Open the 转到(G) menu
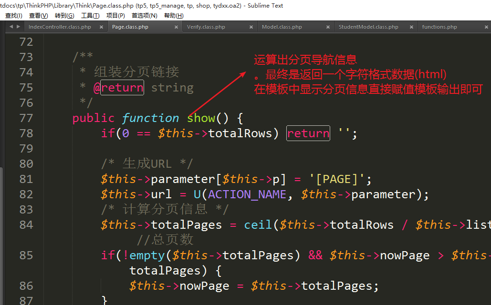The width and height of the screenshot is (491, 305). click(x=64, y=16)
